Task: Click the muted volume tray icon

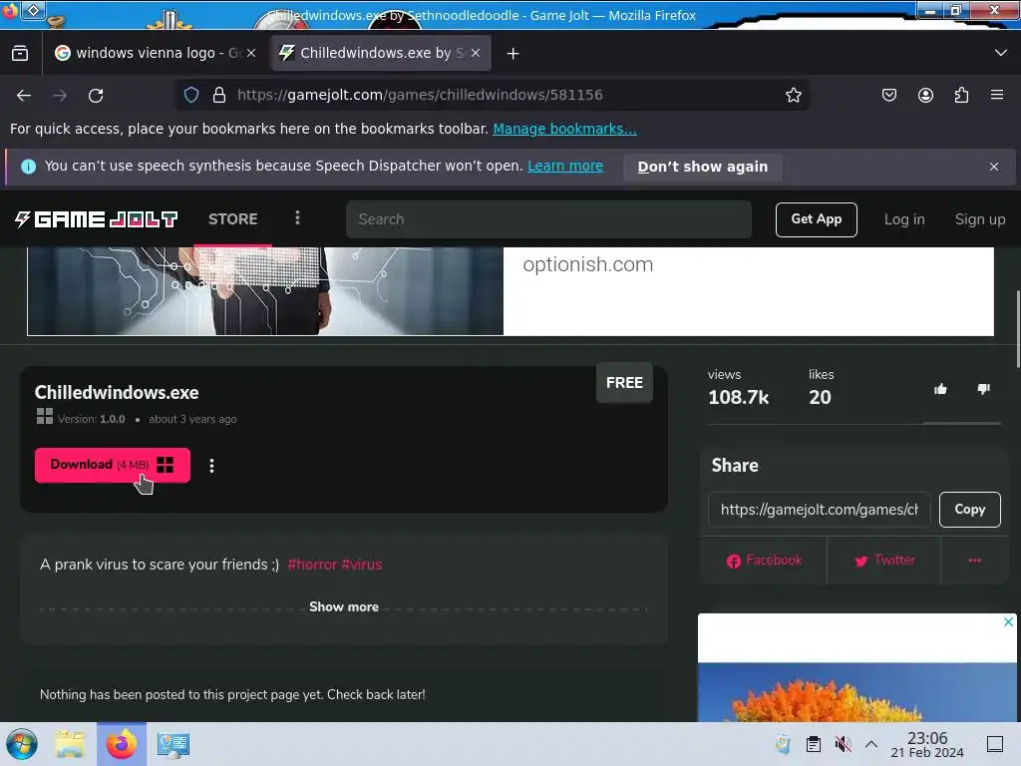Action: [844, 744]
